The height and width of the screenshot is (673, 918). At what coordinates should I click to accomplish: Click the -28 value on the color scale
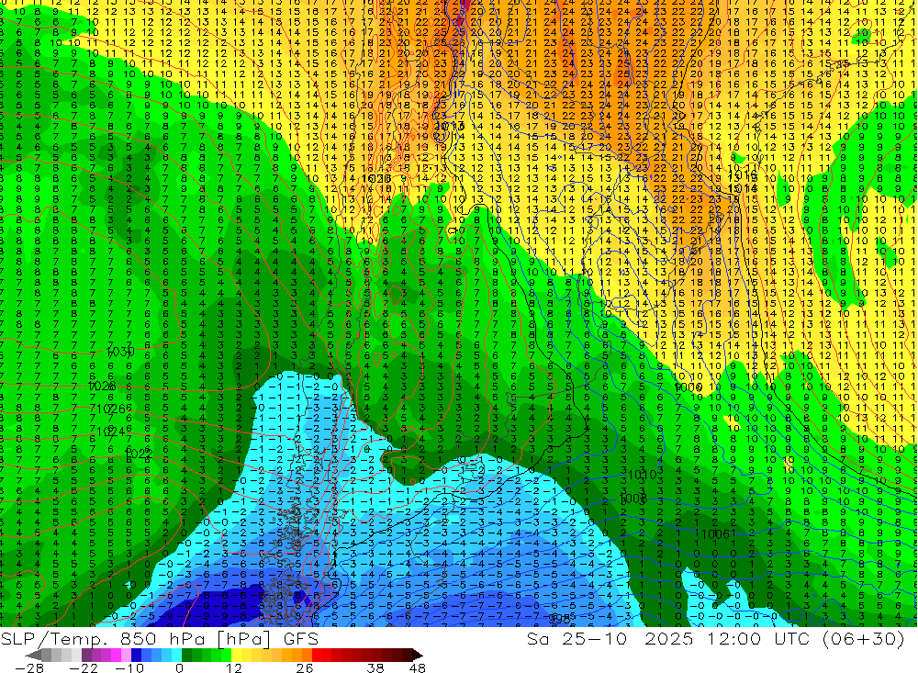point(29,667)
